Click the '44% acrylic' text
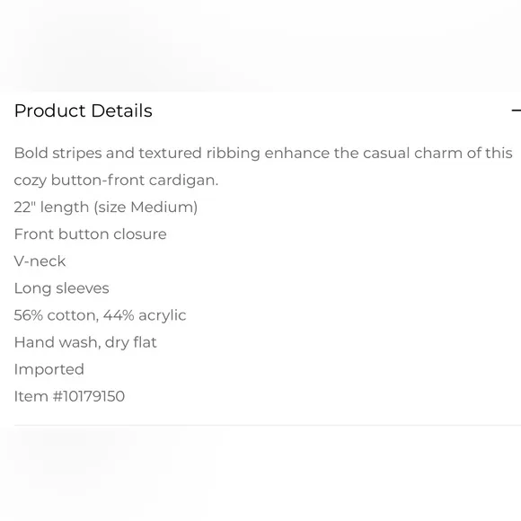Viewport: 521px width, 521px height. [145, 315]
